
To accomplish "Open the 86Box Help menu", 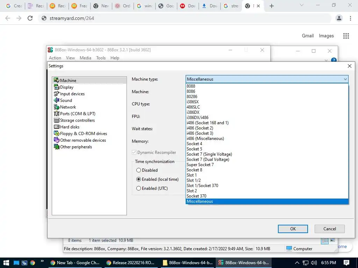I will click(x=115, y=58).
